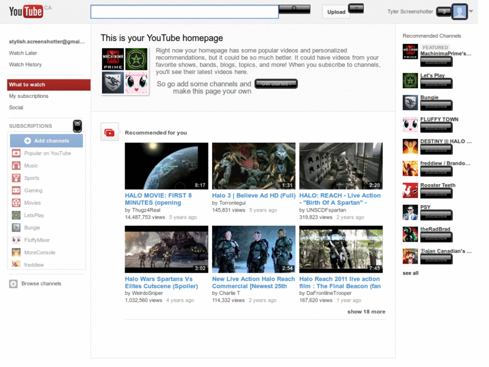Click the Movies film reel icon

[x=16, y=203]
